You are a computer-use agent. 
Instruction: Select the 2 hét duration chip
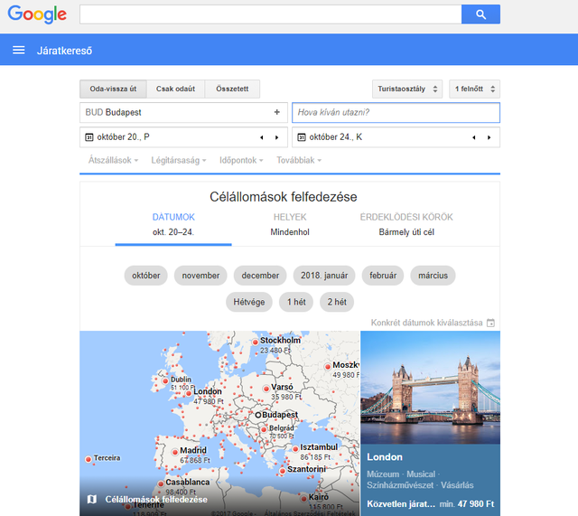point(337,302)
